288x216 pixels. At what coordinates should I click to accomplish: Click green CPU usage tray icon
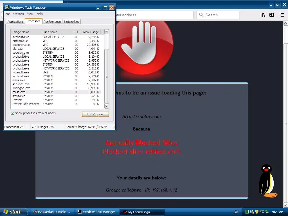(247, 212)
